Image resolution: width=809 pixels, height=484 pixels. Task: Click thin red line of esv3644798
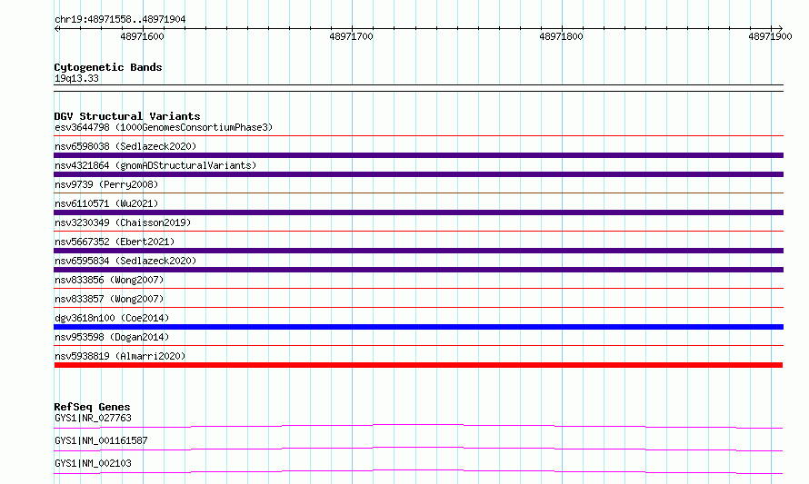(x=418, y=136)
